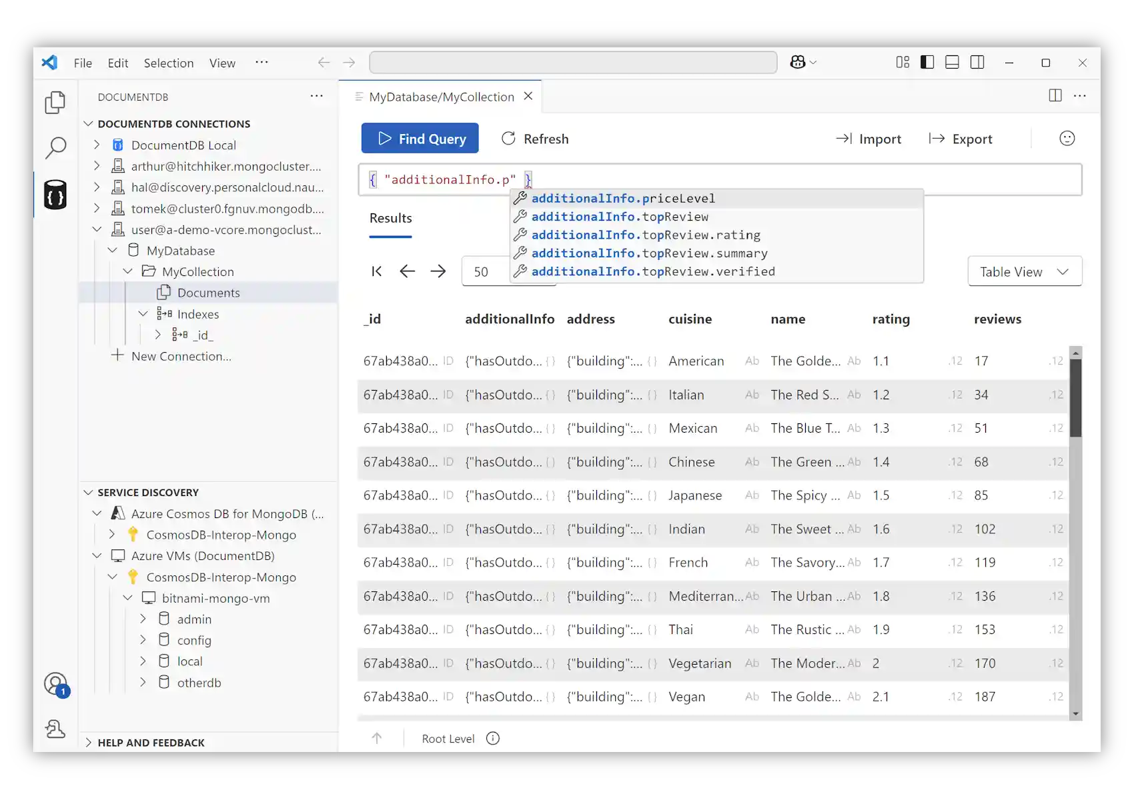The width and height of the screenshot is (1134, 800).
Task: Open the Explorer view in the activity bar
Action: point(55,102)
